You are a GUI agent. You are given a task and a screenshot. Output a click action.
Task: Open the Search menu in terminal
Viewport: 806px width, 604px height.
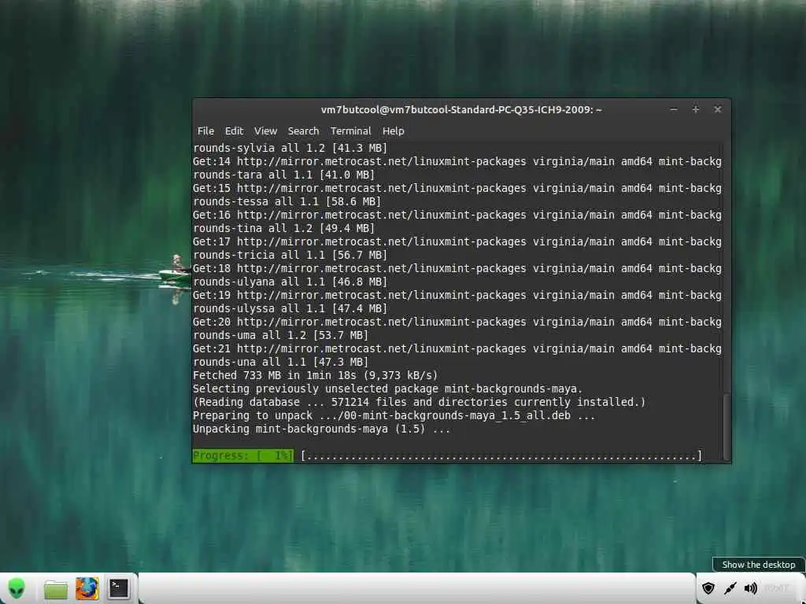click(x=303, y=131)
